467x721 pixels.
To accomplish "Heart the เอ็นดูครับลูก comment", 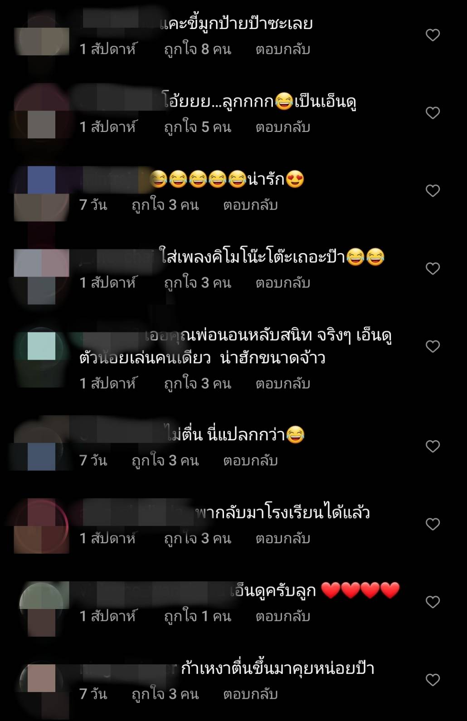I will point(433,602).
